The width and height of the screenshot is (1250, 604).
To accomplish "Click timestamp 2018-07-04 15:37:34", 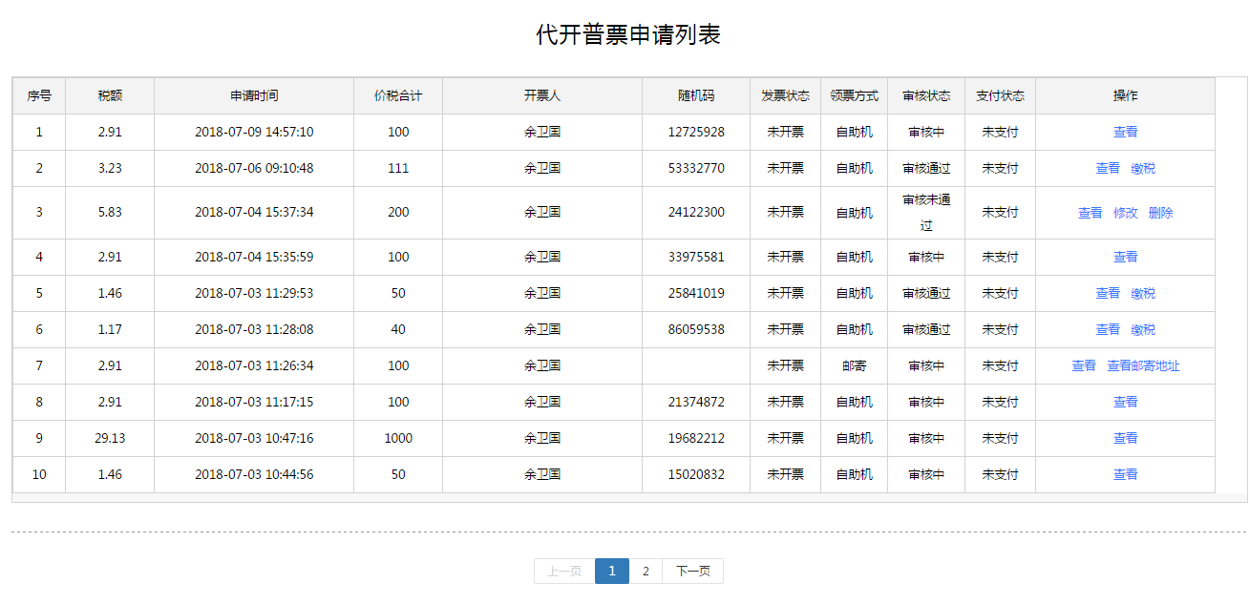I will [x=254, y=213].
